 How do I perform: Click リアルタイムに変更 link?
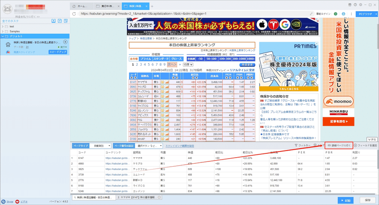[x=242, y=70]
